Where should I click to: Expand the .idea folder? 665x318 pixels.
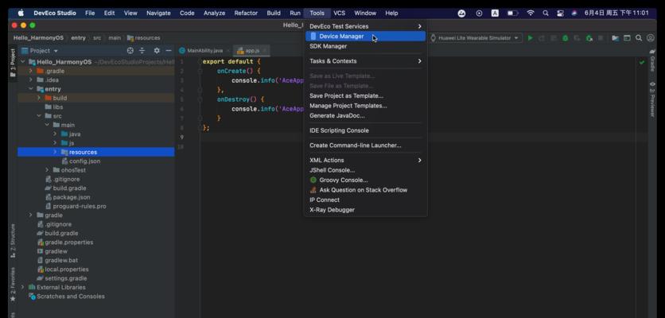30,79
